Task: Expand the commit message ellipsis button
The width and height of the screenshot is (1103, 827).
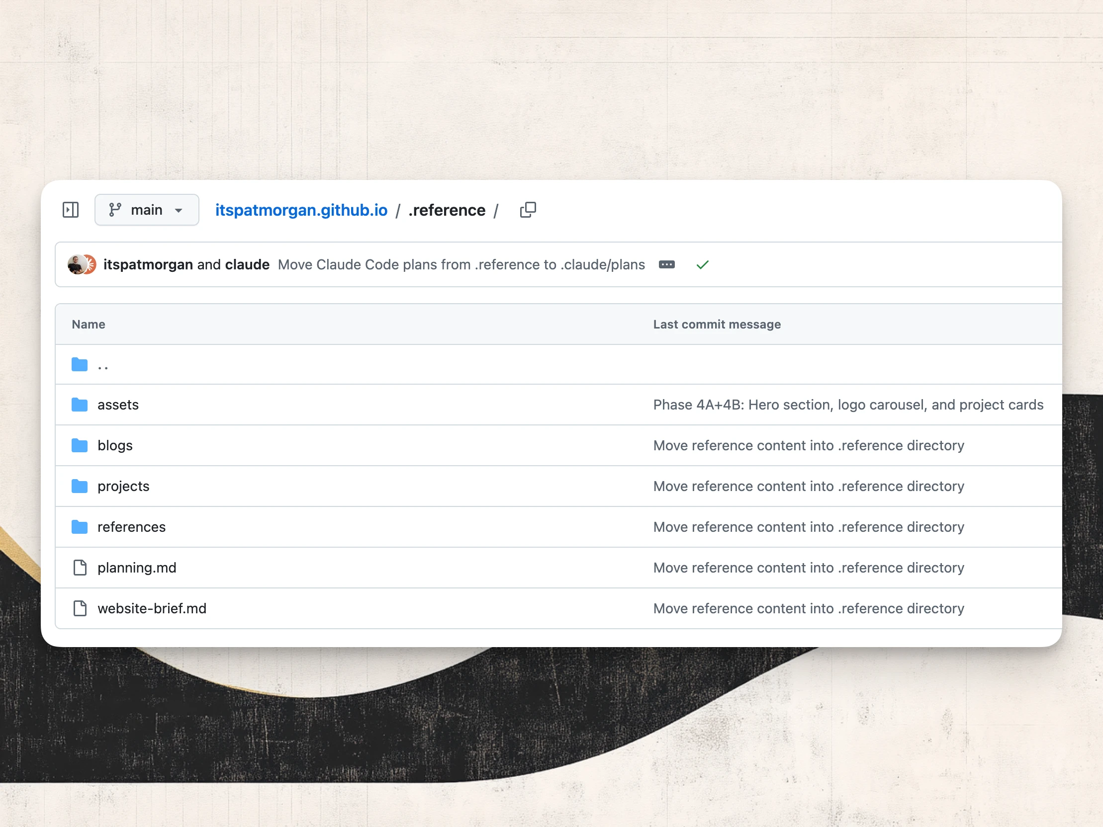Action: point(667,264)
